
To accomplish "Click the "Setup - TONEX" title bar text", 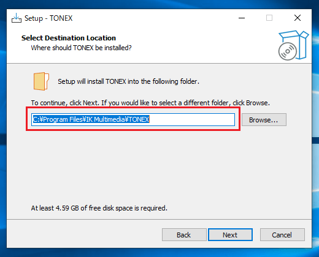I will pyautogui.click(x=48, y=18).
